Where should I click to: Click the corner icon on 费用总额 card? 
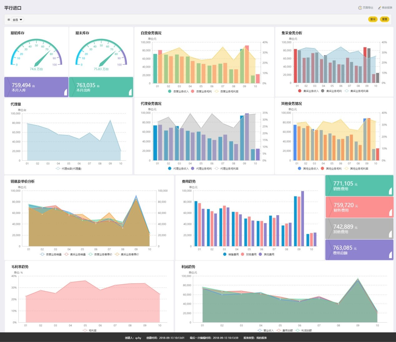point(390,255)
